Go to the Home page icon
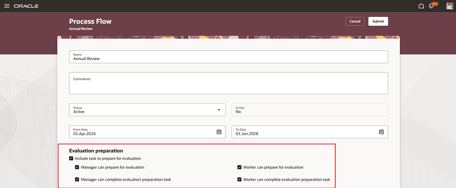Screen dimensions: 456x188 point(421,6)
